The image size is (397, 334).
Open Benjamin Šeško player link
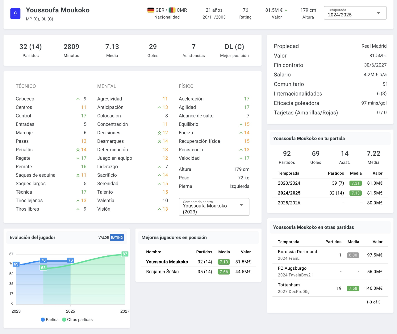pyautogui.click(x=162, y=272)
